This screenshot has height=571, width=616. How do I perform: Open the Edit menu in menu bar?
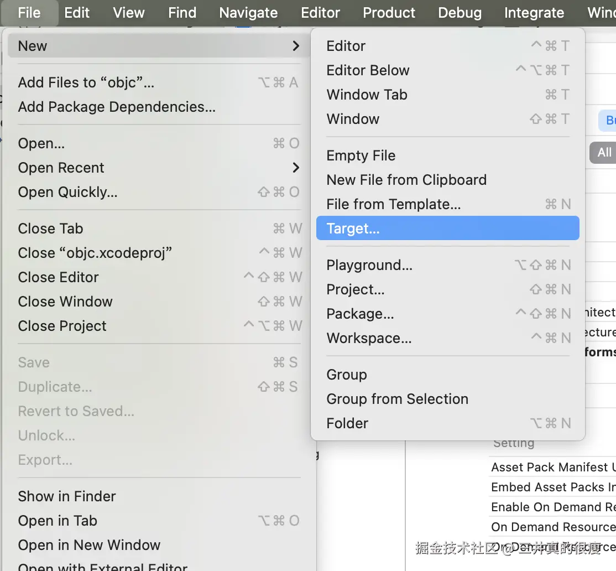coord(77,12)
